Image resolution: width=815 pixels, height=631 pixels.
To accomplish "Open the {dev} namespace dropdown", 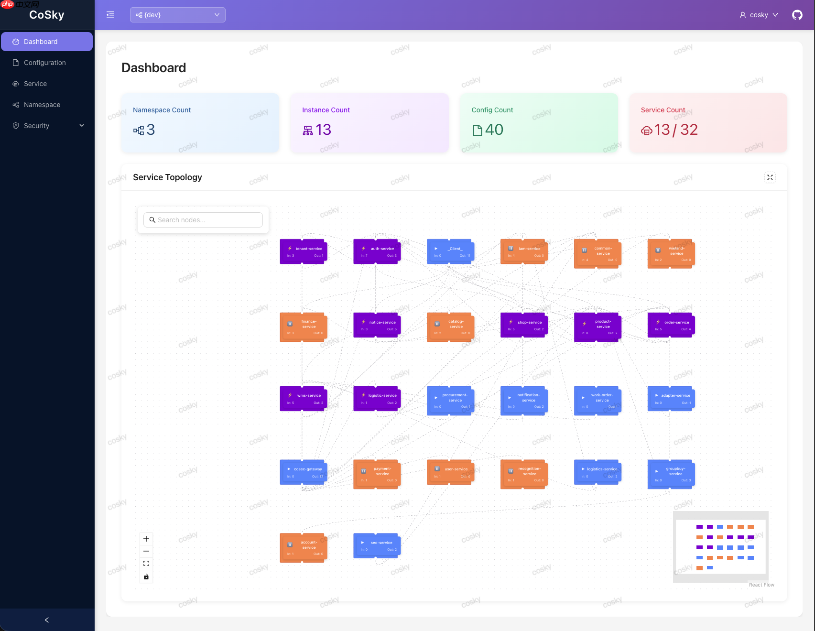I will (x=177, y=15).
